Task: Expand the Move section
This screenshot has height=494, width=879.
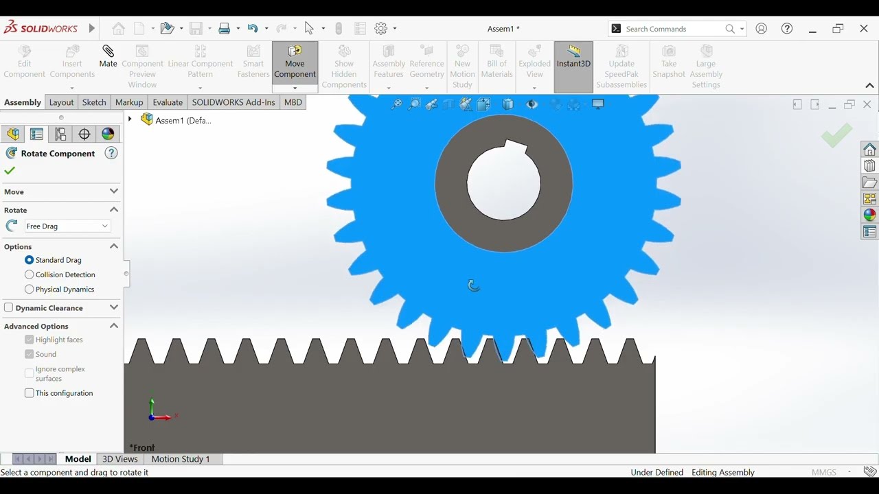Action: click(114, 191)
